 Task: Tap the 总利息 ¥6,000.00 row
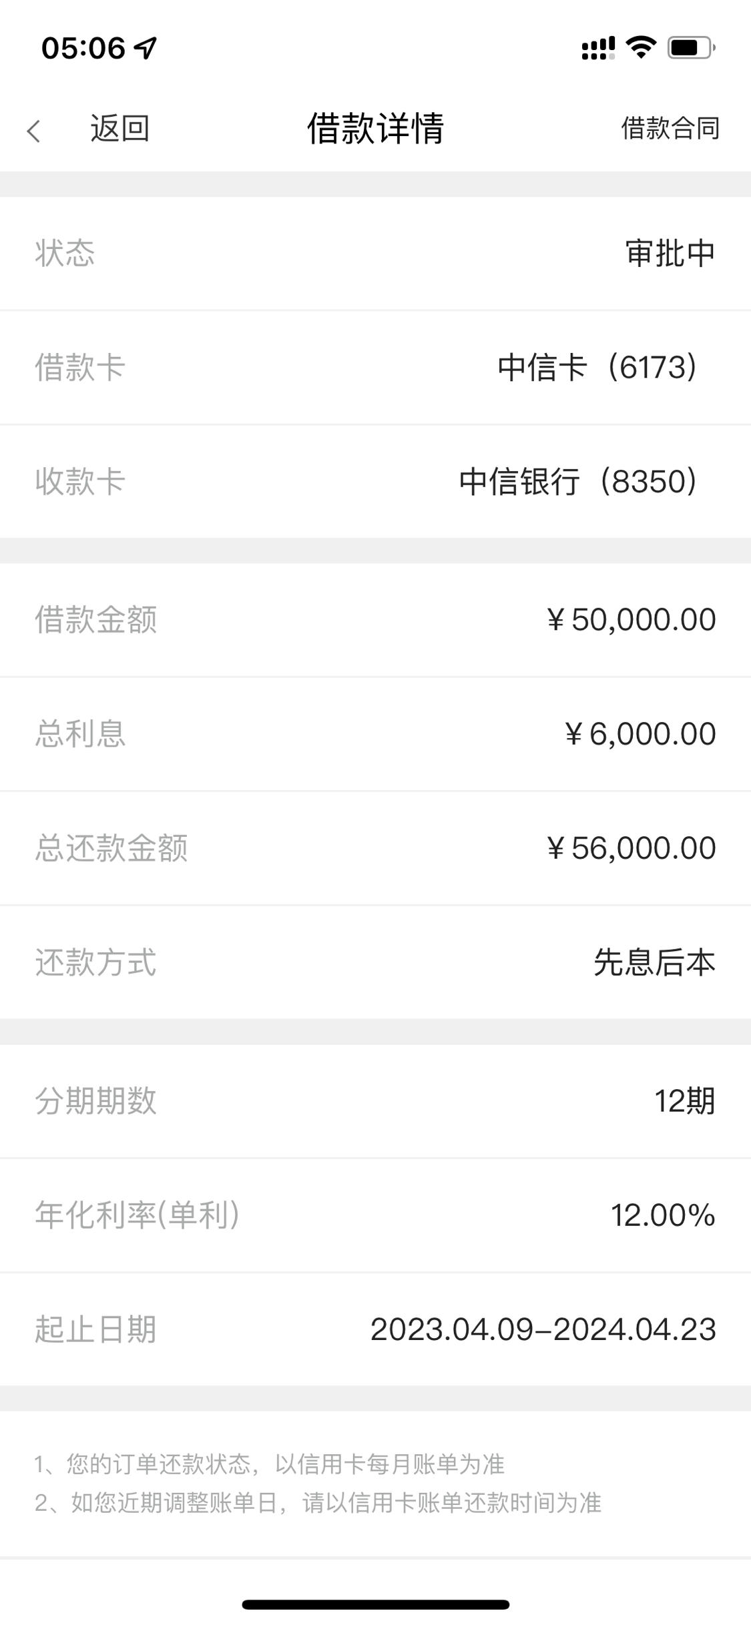pos(375,734)
